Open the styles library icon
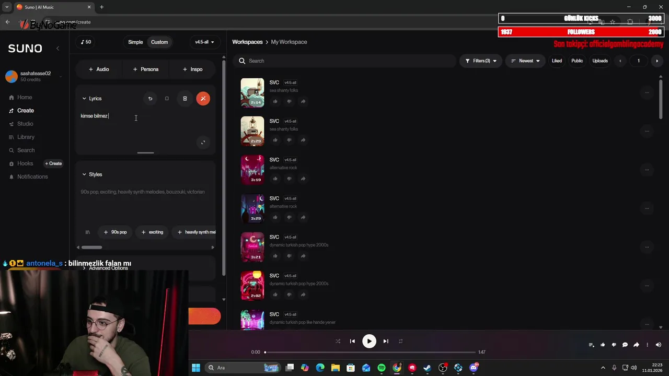The width and height of the screenshot is (669, 376). 87,232
